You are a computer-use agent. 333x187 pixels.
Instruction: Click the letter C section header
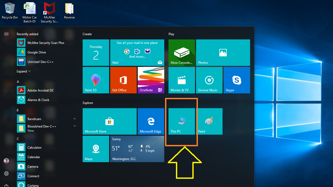click(18, 139)
